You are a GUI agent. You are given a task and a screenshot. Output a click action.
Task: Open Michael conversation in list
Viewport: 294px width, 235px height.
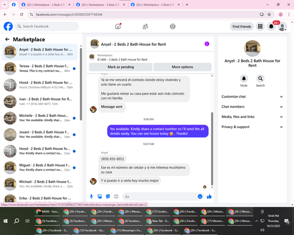click(39, 184)
